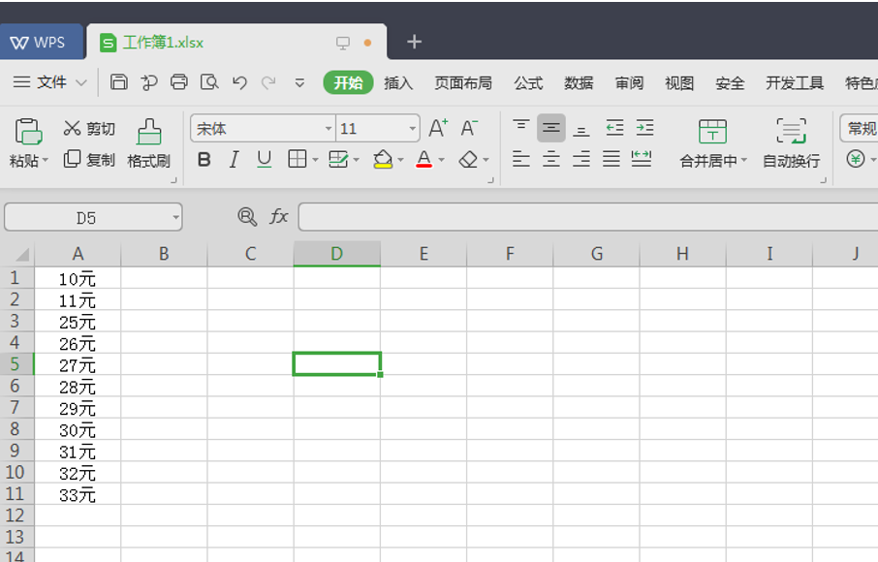
Task: Click the Paste (粘贴) clipboard icon
Action: point(28,132)
